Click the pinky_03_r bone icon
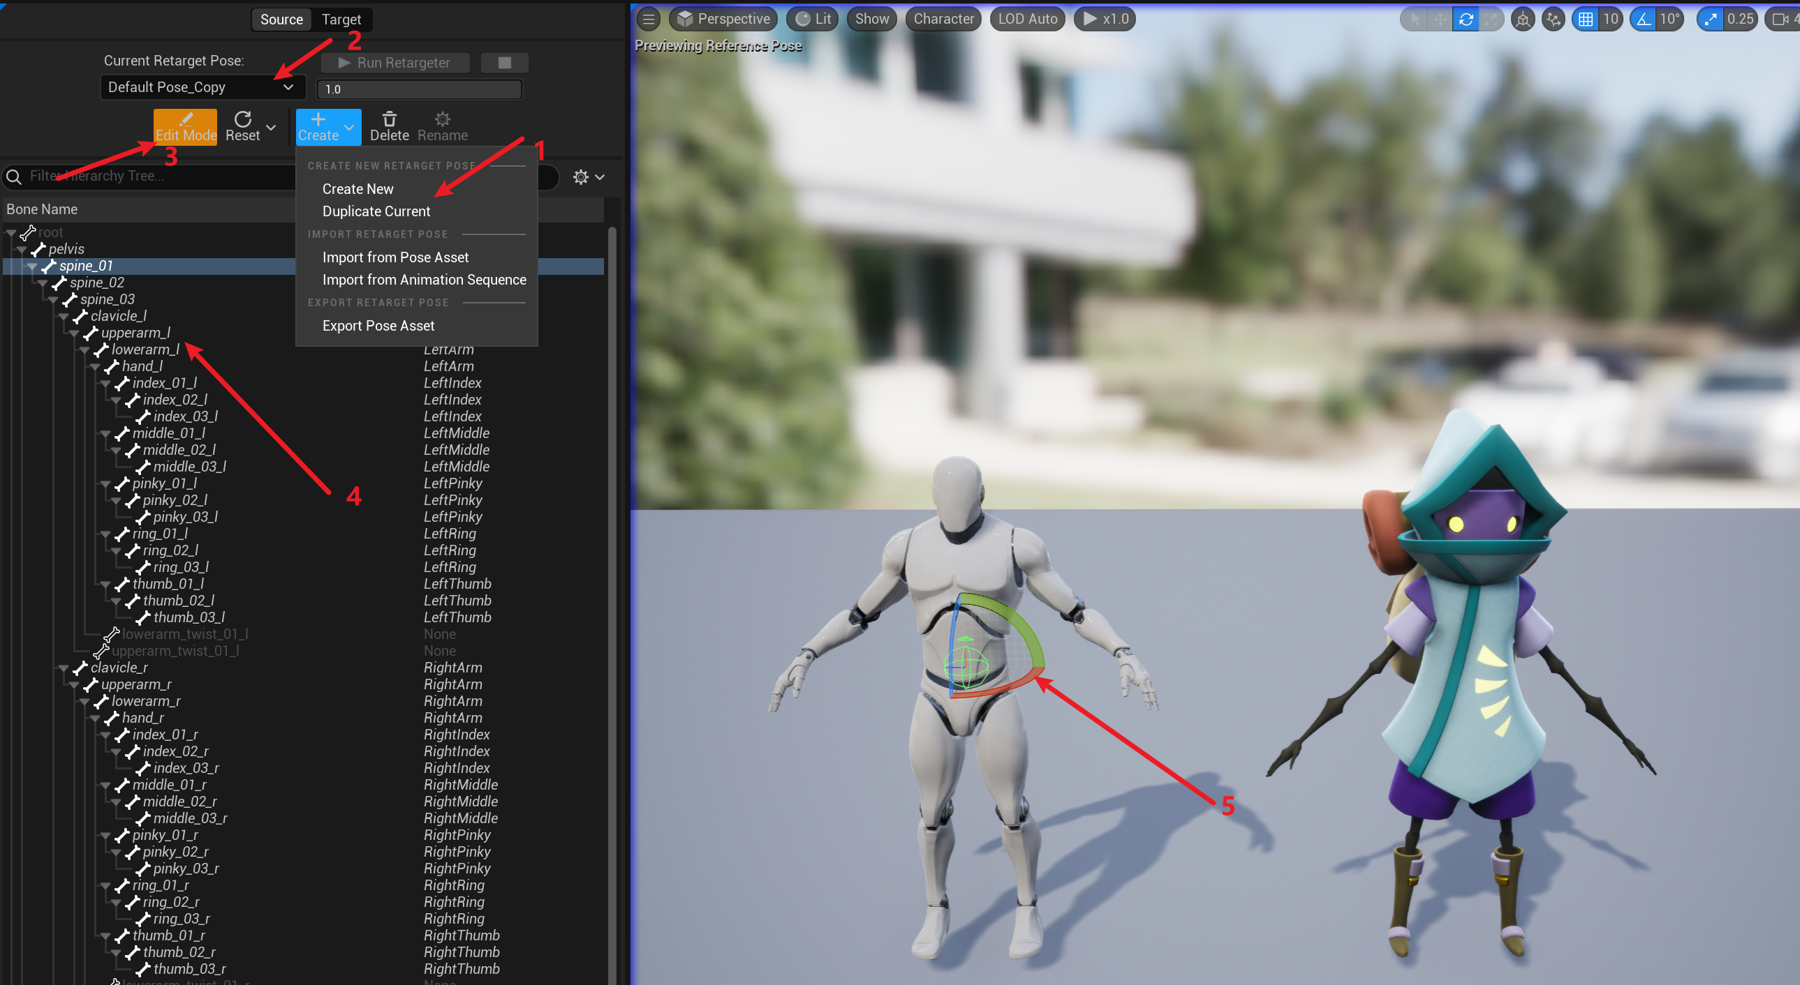 (x=143, y=869)
